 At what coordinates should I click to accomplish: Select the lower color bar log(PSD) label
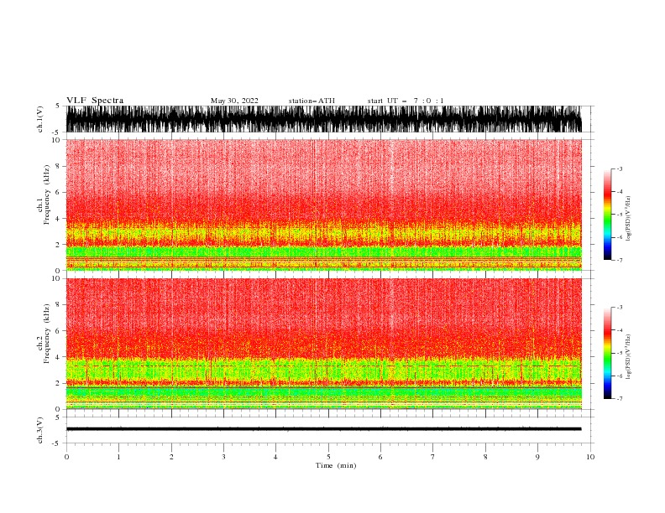click(x=628, y=357)
